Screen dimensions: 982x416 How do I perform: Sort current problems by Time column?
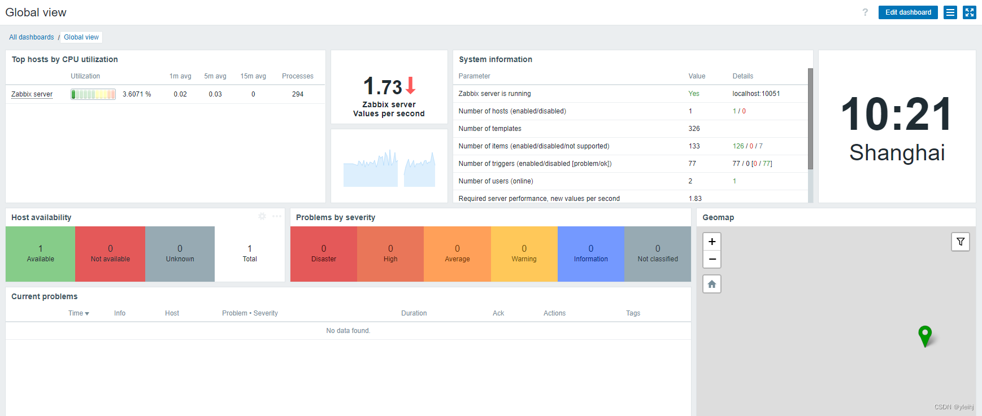tap(79, 313)
